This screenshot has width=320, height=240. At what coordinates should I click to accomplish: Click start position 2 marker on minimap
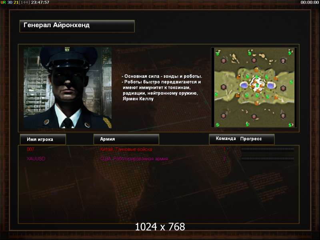[283, 61]
